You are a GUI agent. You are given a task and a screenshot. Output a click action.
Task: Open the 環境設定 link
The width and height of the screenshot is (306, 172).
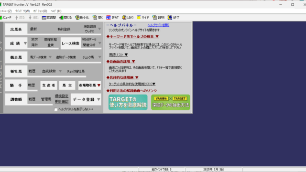pyautogui.click(x=62, y=96)
